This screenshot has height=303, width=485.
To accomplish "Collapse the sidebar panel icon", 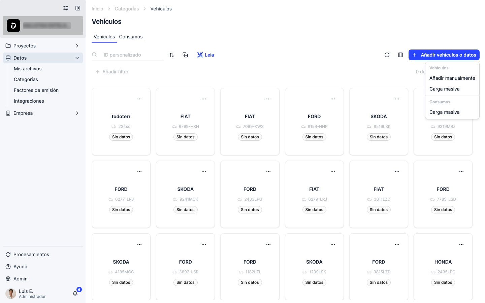I will tap(78, 8).
